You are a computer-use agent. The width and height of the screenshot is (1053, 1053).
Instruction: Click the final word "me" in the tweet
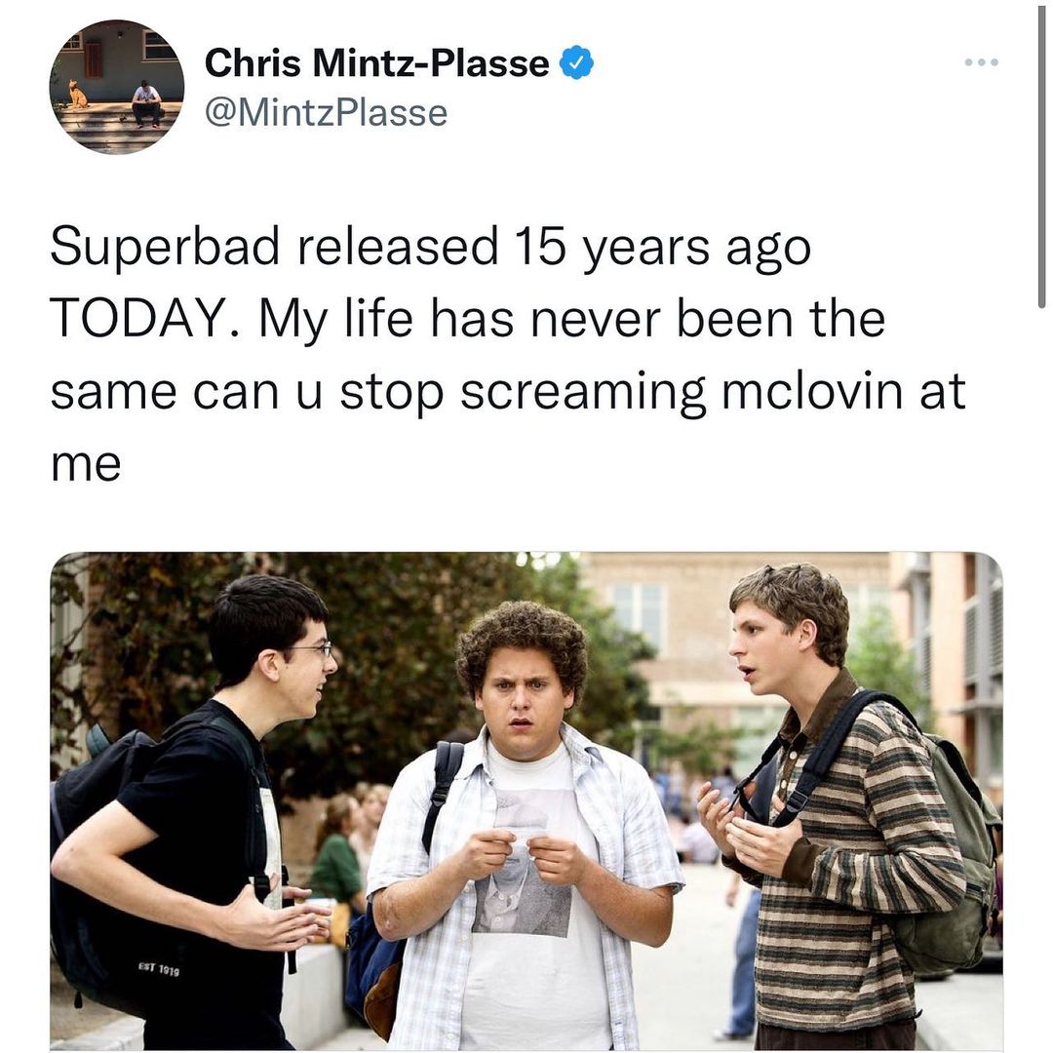[x=86, y=465]
